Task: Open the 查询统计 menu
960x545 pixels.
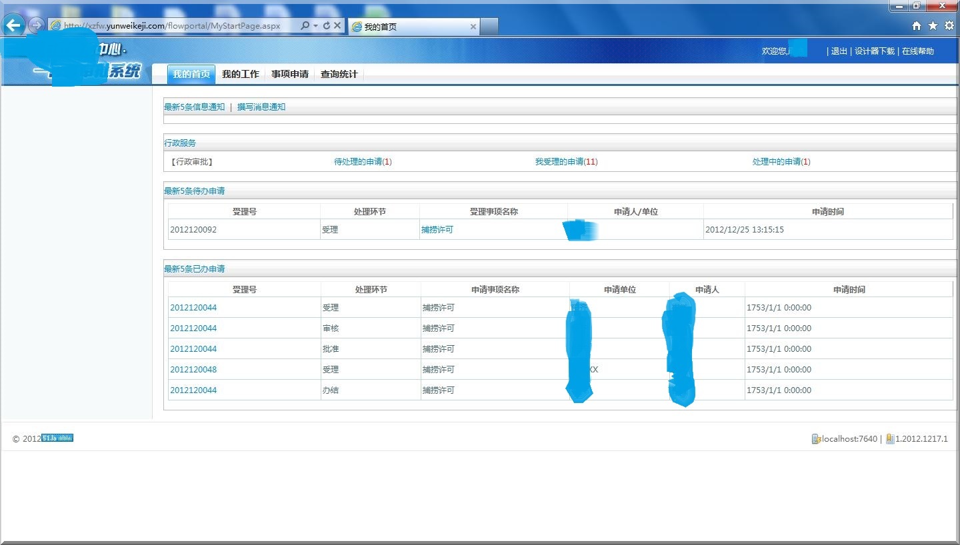Action: [x=339, y=74]
